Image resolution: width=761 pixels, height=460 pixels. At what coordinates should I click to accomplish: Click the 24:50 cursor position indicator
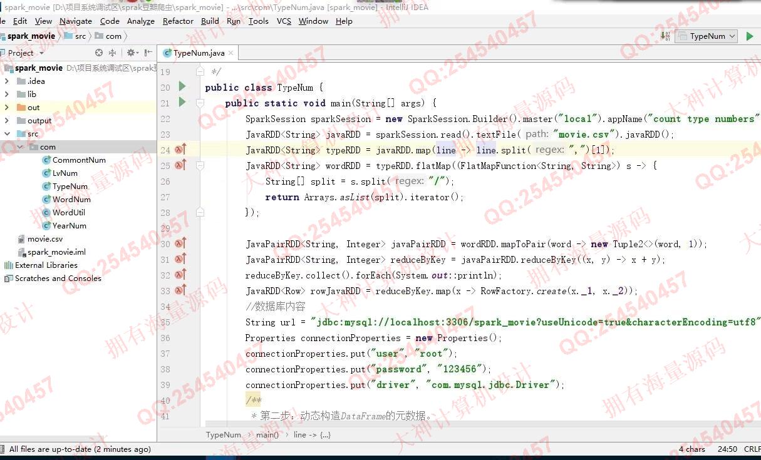click(727, 449)
